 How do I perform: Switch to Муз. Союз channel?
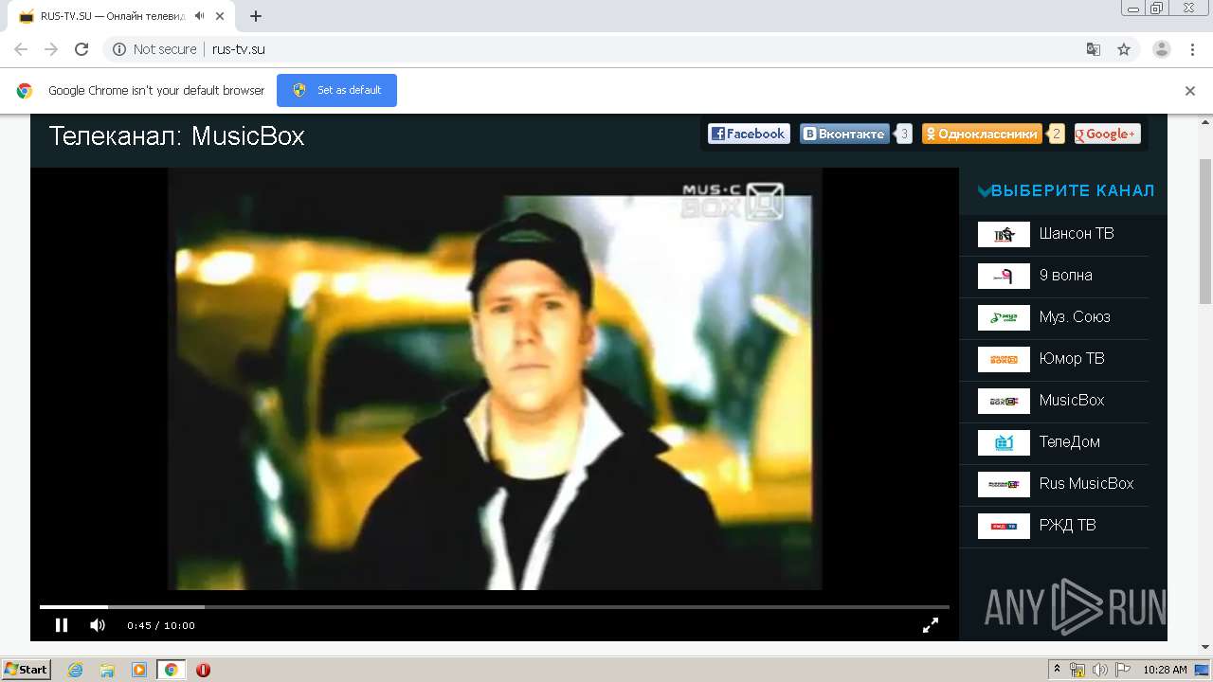tap(1075, 317)
